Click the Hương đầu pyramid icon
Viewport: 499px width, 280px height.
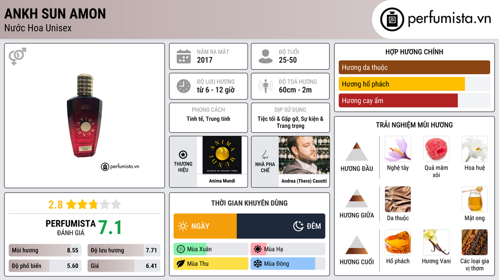(357, 152)
